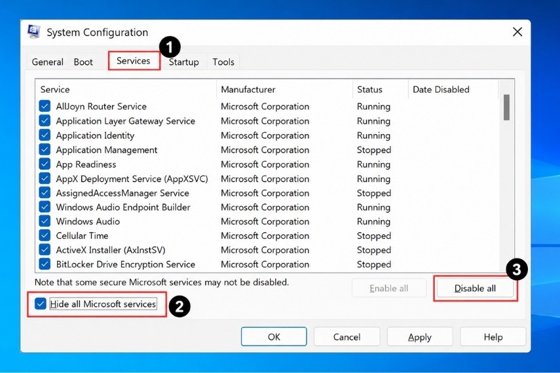Click Microsoft Corporation in Windows Audio row
The width and height of the screenshot is (560, 373).
coord(265,221)
